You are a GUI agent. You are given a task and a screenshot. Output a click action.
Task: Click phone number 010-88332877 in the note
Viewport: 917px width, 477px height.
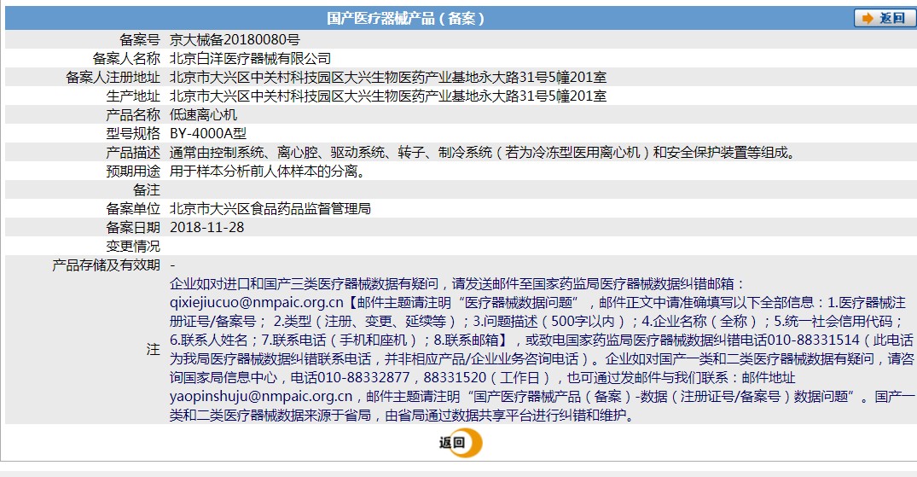363,377
